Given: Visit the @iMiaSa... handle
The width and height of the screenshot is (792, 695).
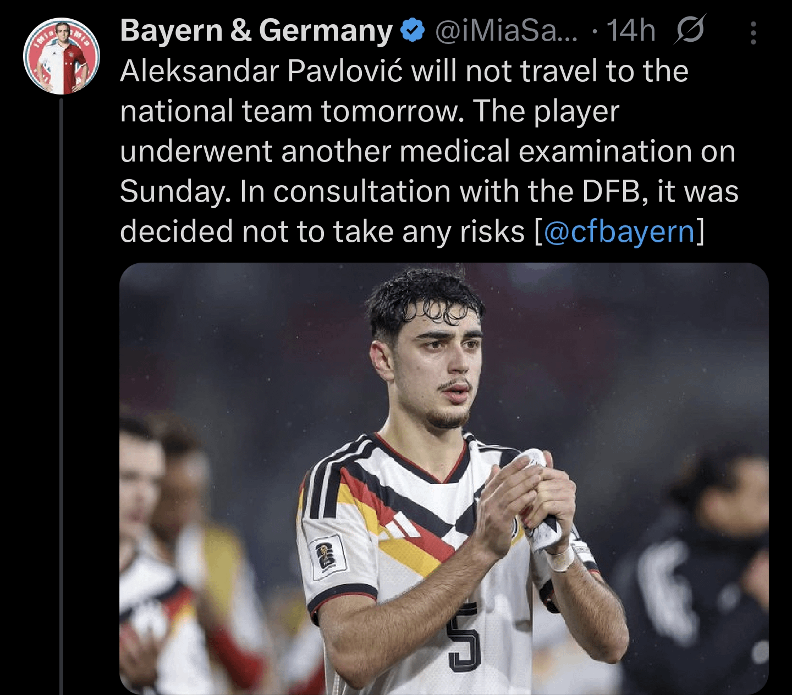Looking at the screenshot, I should tap(507, 30).
